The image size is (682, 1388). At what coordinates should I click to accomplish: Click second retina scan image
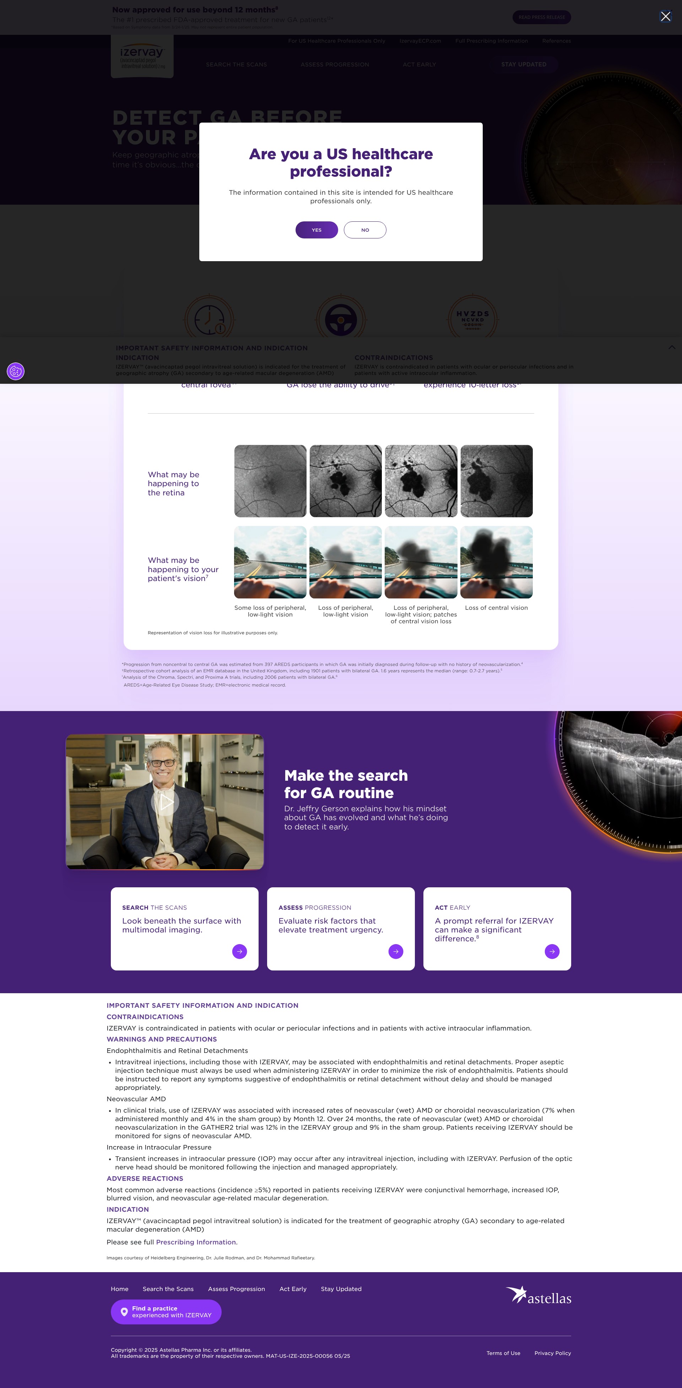click(x=346, y=481)
